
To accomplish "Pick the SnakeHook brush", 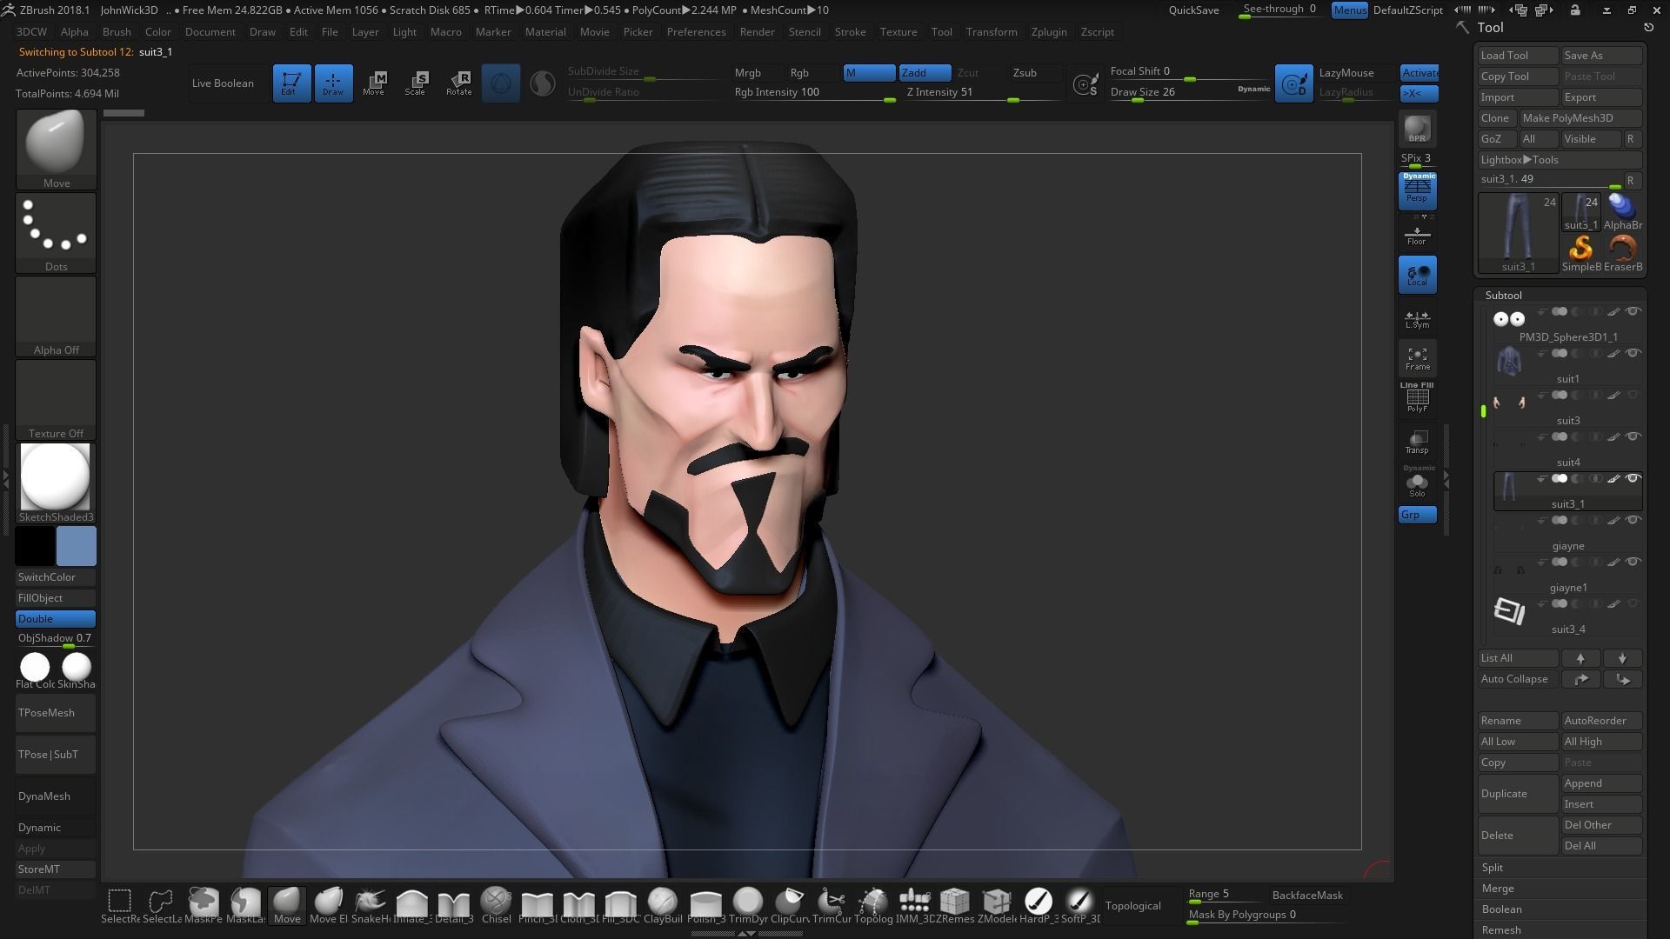I will pyautogui.click(x=371, y=906).
